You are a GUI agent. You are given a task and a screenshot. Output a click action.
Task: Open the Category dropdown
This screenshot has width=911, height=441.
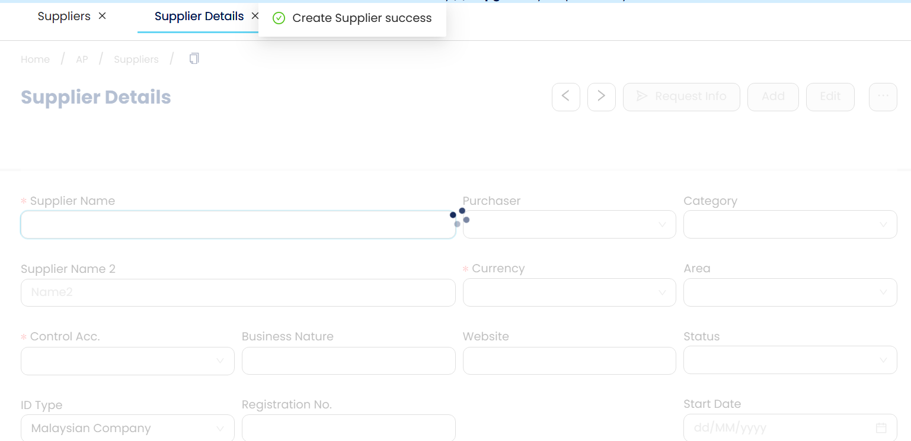coord(789,225)
